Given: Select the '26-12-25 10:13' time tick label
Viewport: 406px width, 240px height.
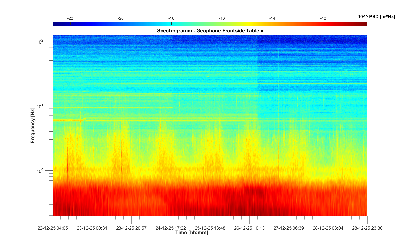Looking at the screenshot, I should click(x=249, y=228).
